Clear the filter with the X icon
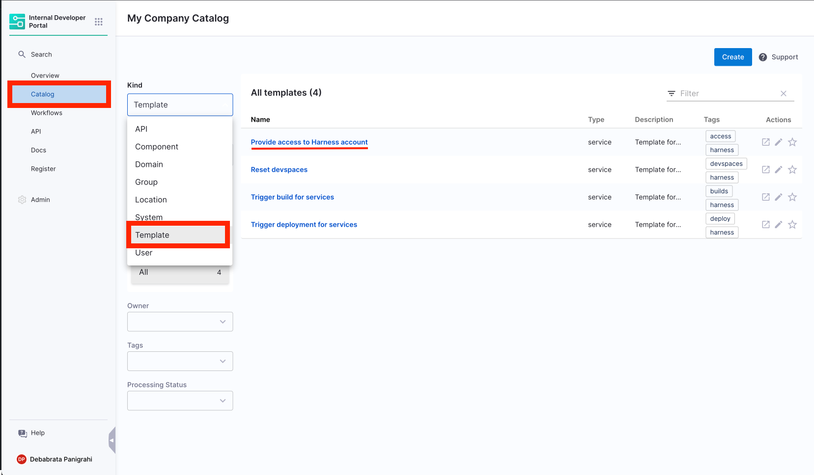Image resolution: width=814 pixels, height=475 pixels. click(784, 94)
